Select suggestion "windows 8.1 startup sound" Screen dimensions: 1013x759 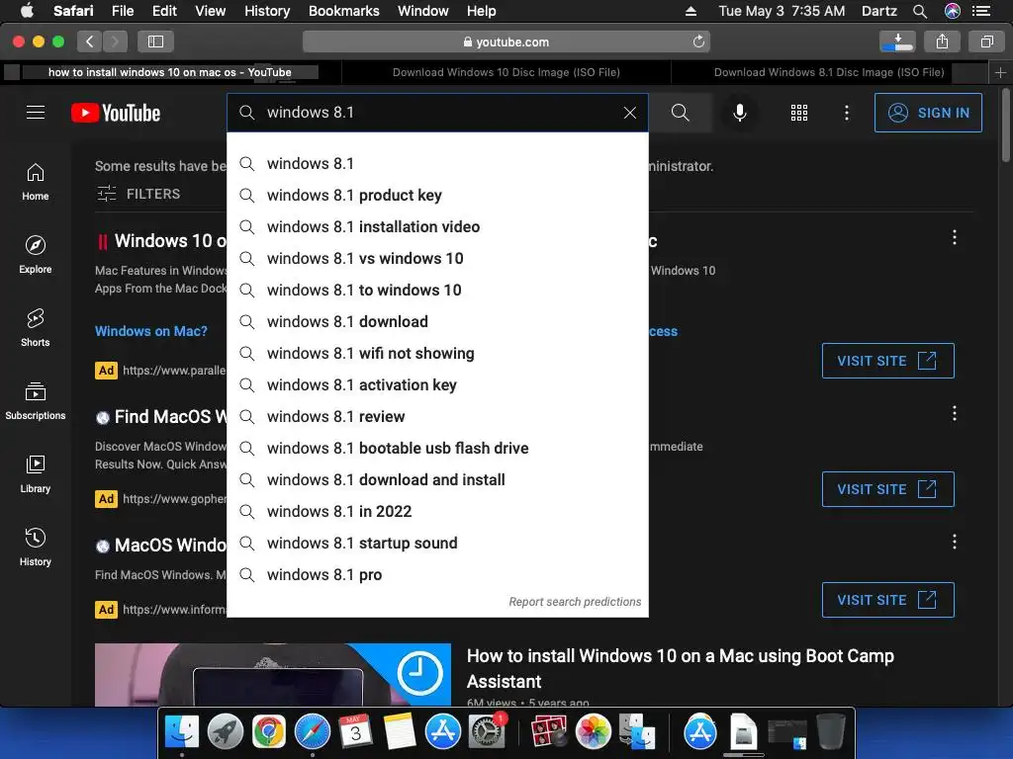coord(437,543)
